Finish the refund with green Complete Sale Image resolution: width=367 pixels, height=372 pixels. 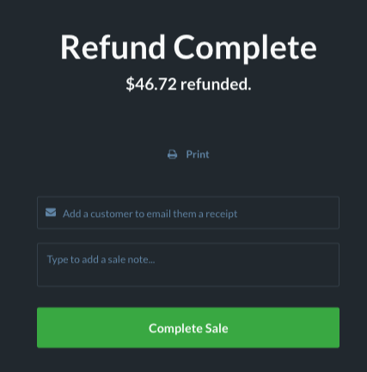coord(188,328)
